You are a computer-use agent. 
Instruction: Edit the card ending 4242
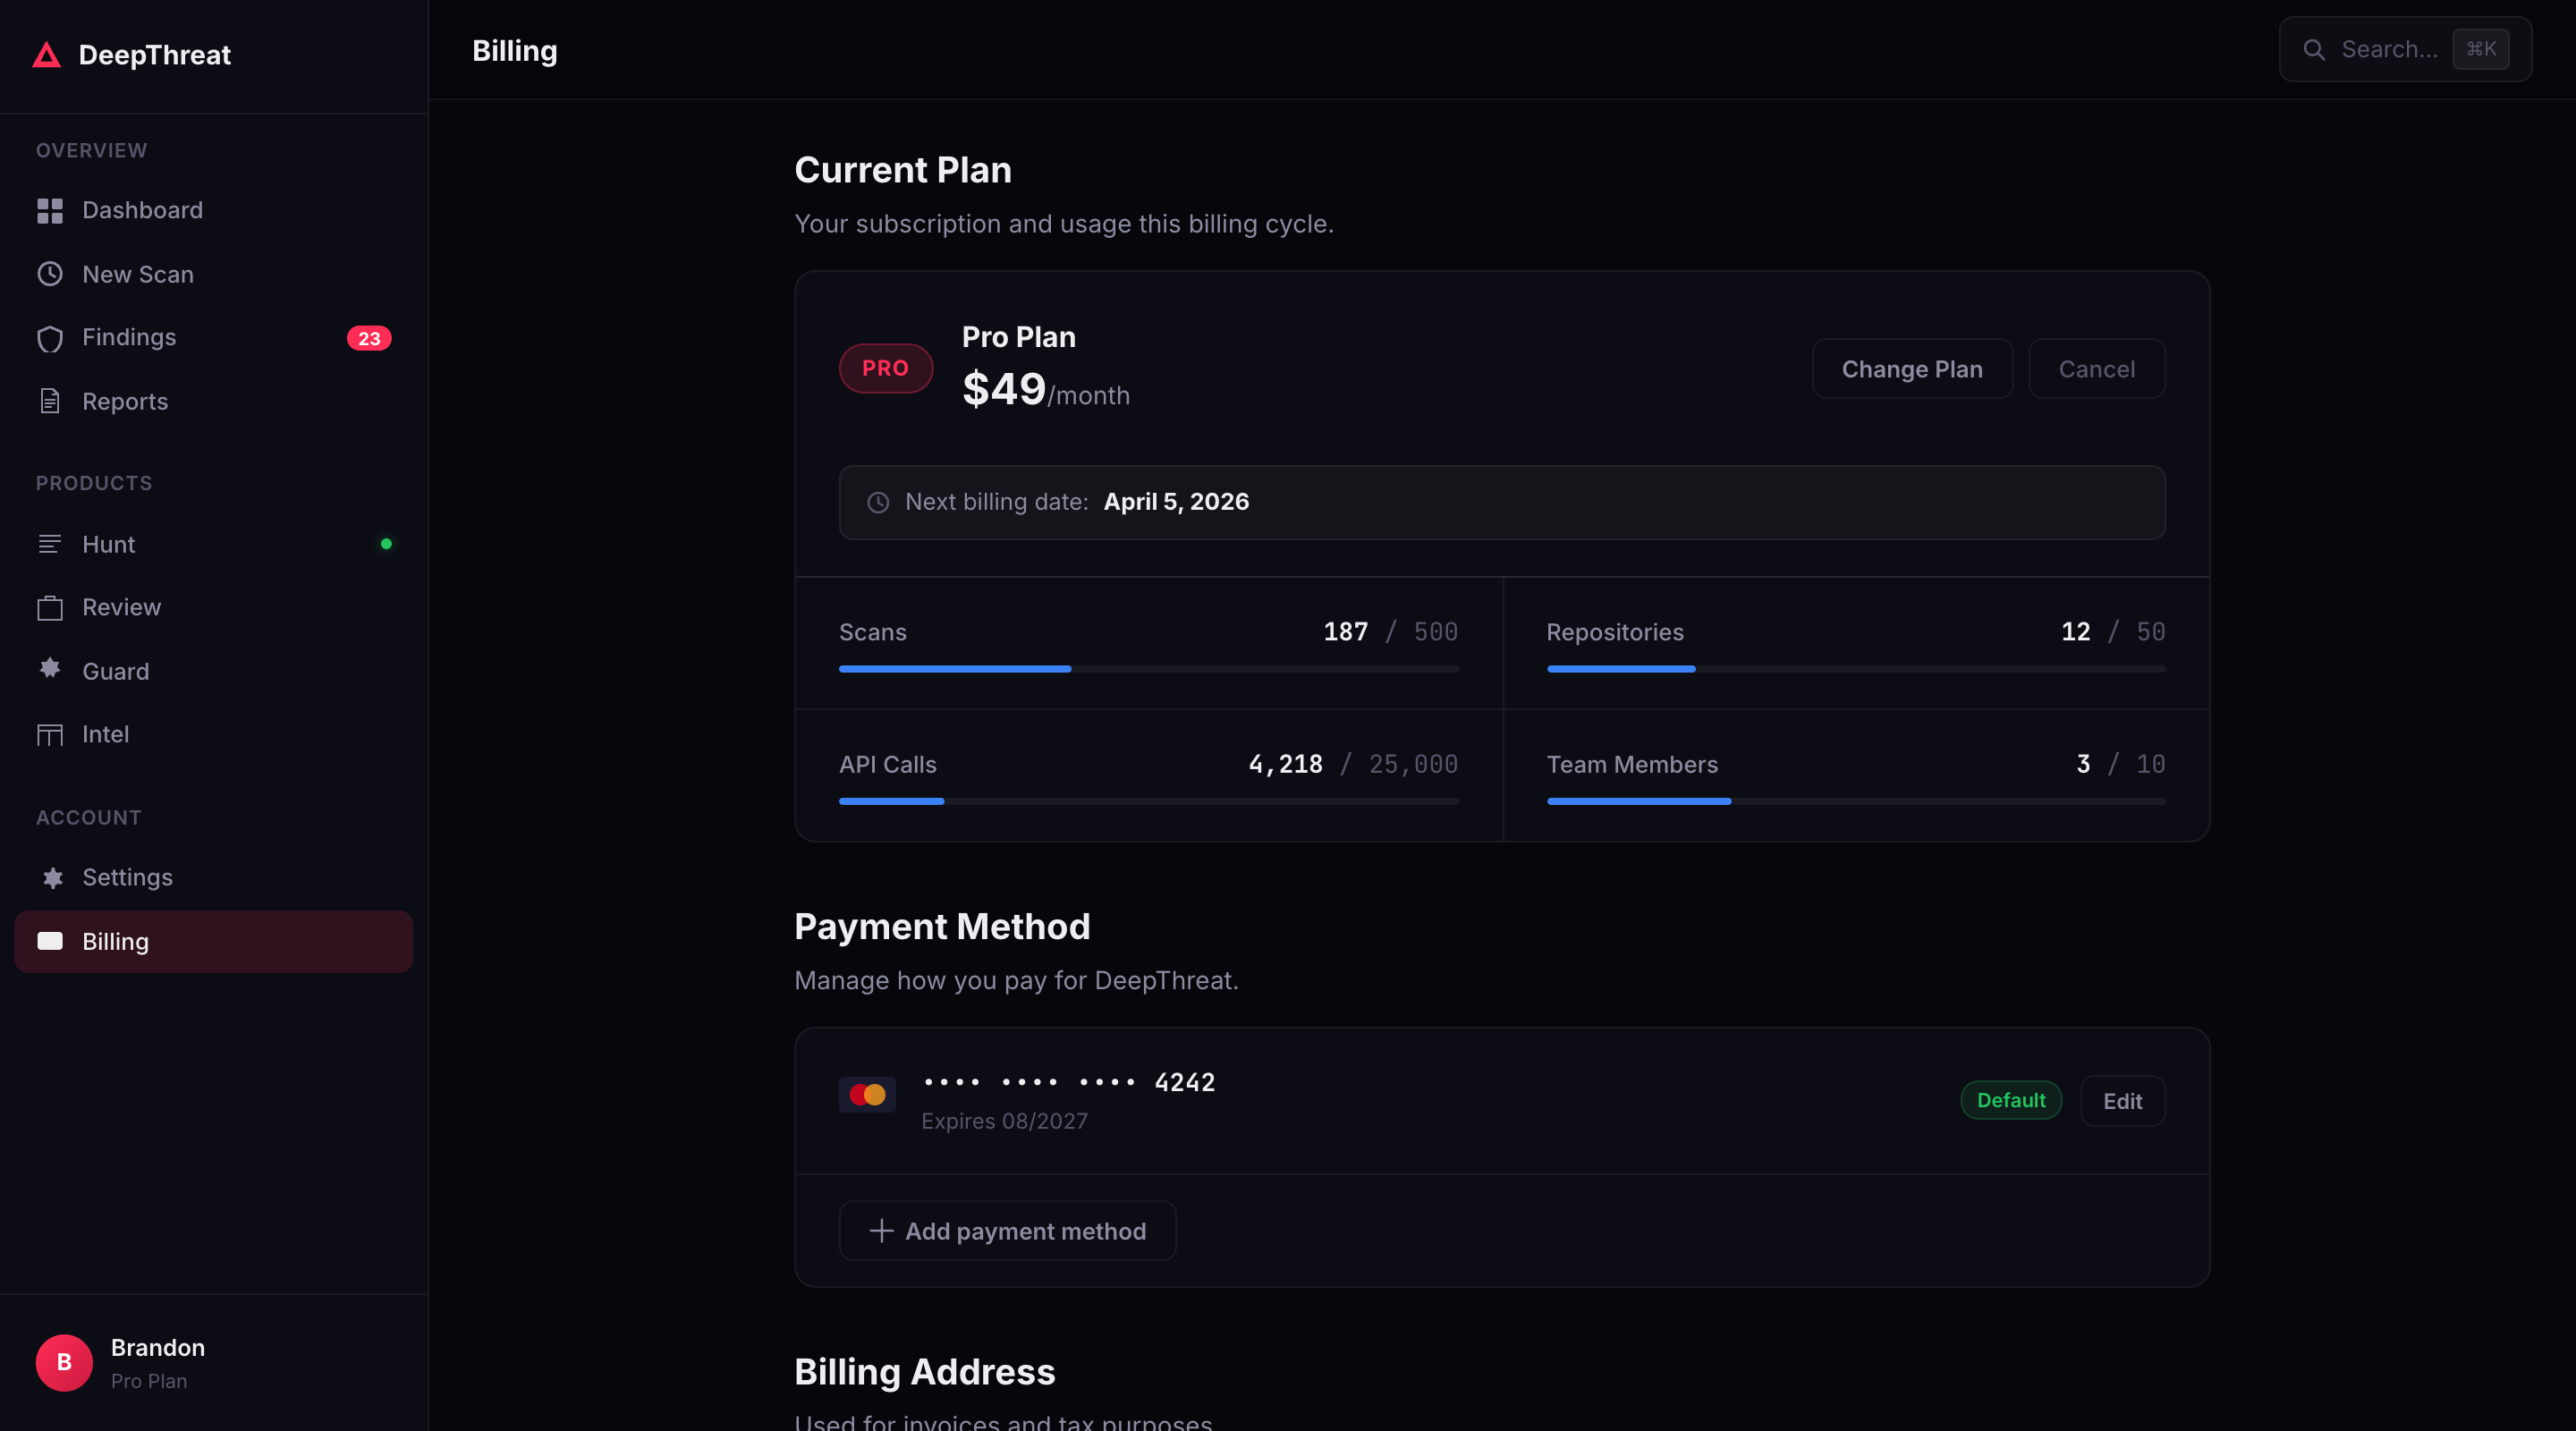coord(2122,1101)
